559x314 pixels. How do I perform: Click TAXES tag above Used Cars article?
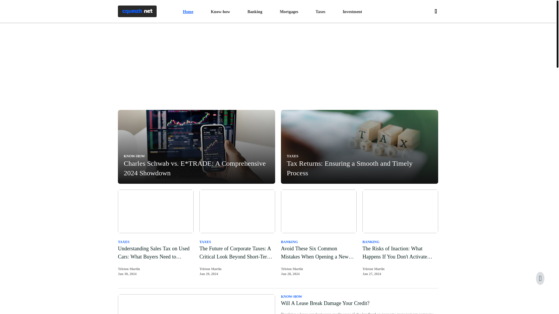click(124, 242)
